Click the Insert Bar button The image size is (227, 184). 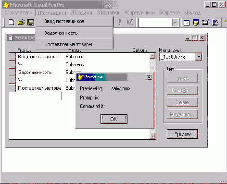coord(182,90)
